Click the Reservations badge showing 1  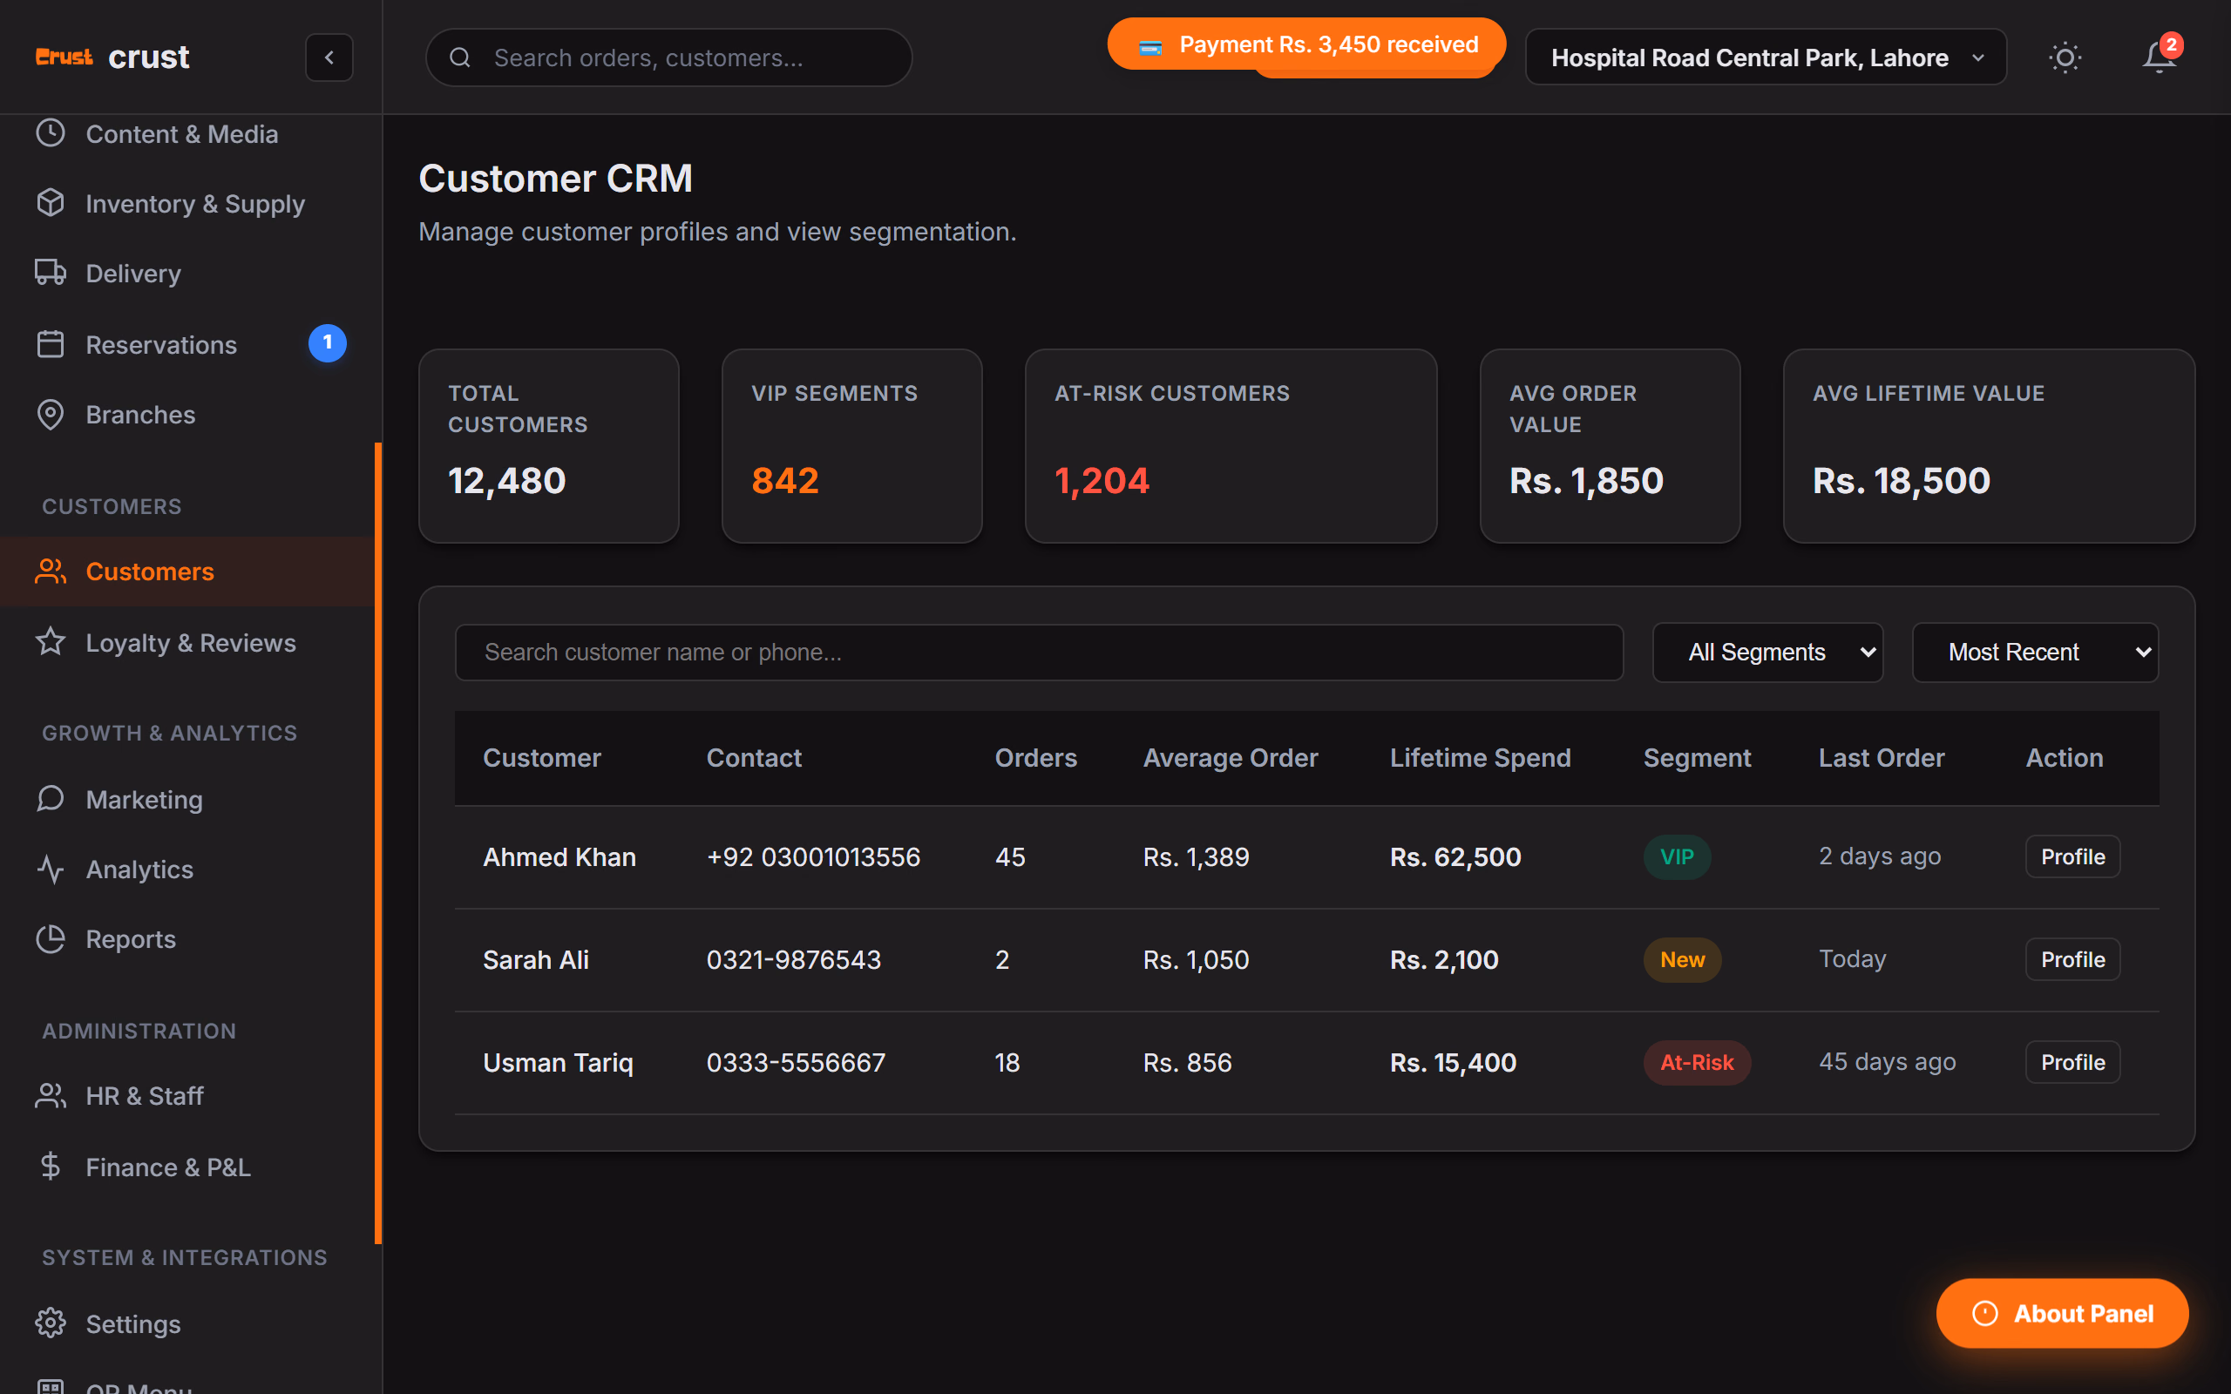click(x=328, y=343)
